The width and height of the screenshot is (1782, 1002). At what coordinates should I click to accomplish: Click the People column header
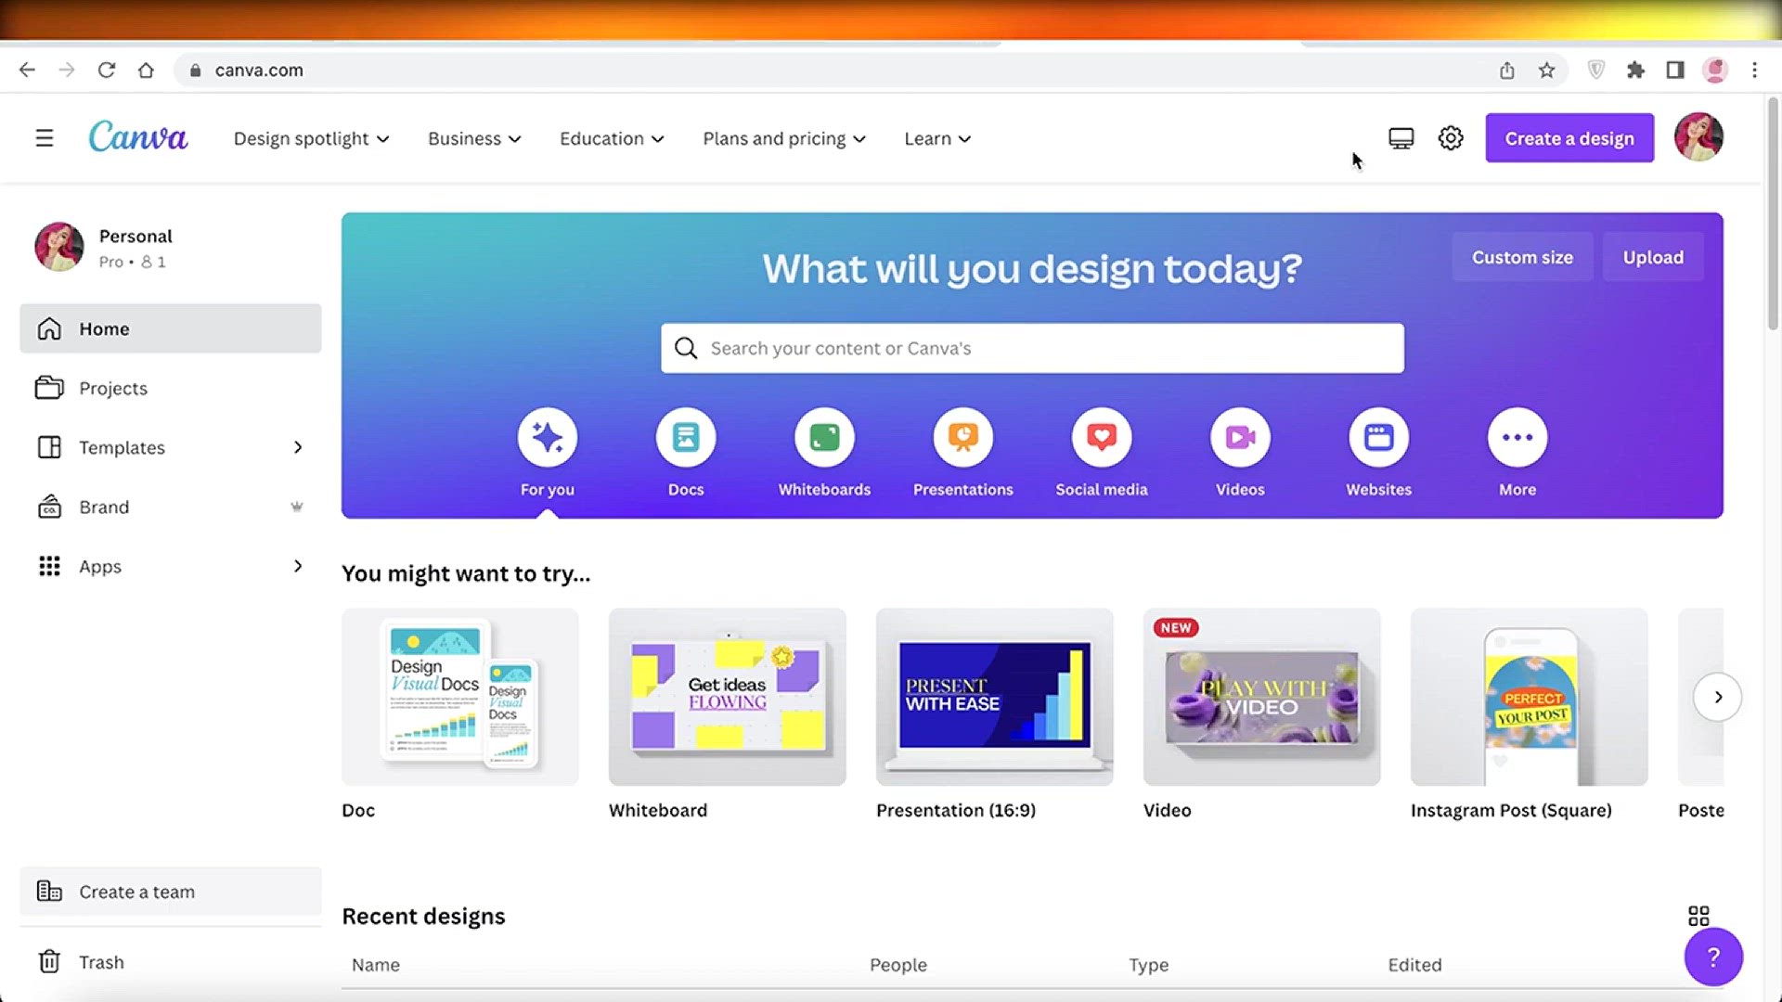tap(898, 965)
